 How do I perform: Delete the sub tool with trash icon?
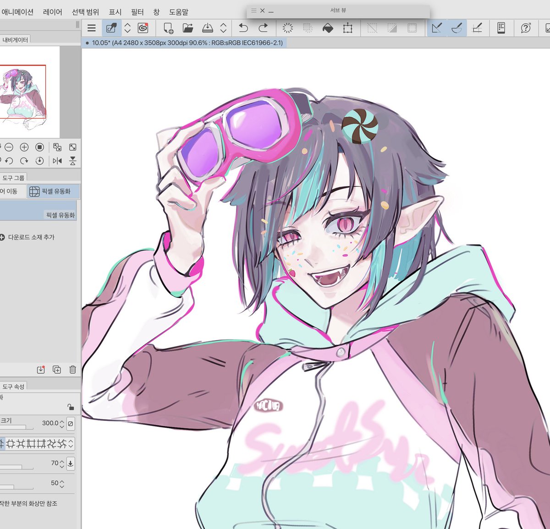pos(72,370)
